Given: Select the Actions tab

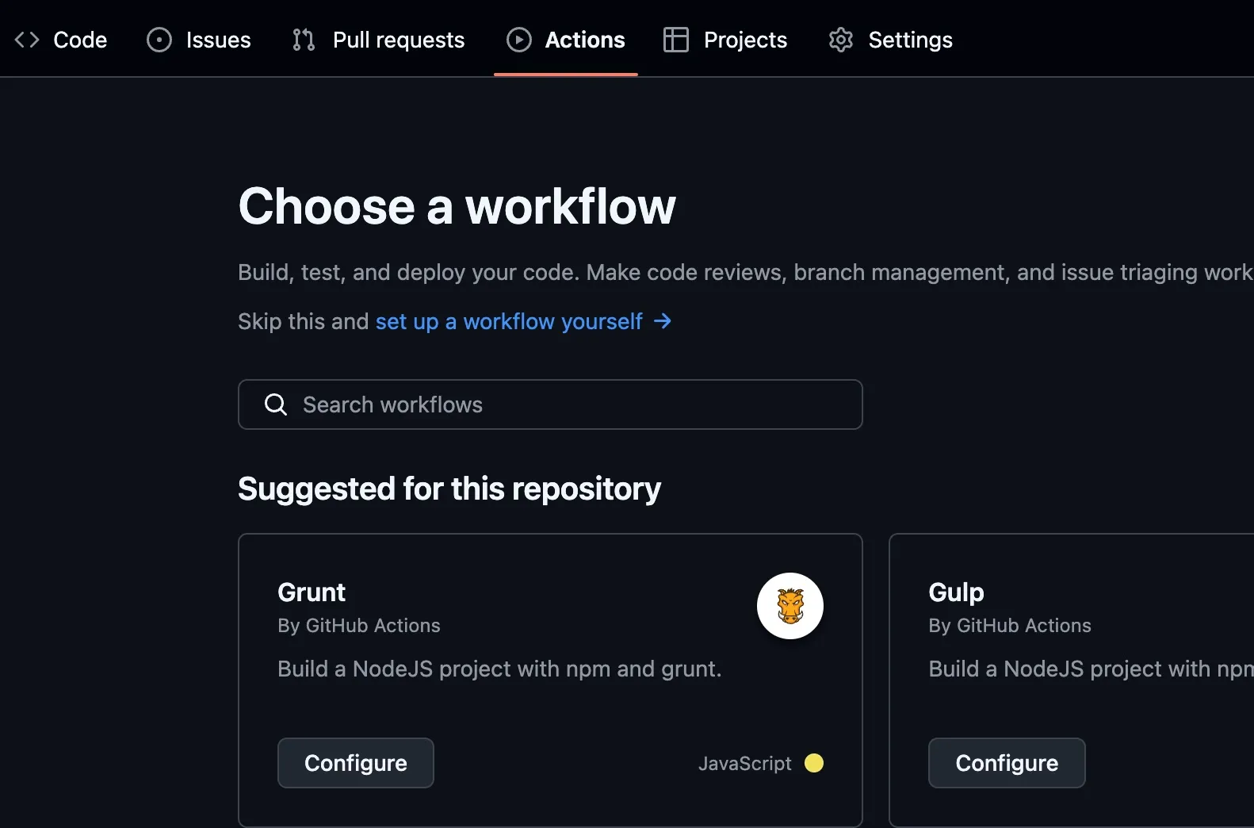Looking at the screenshot, I should point(566,40).
